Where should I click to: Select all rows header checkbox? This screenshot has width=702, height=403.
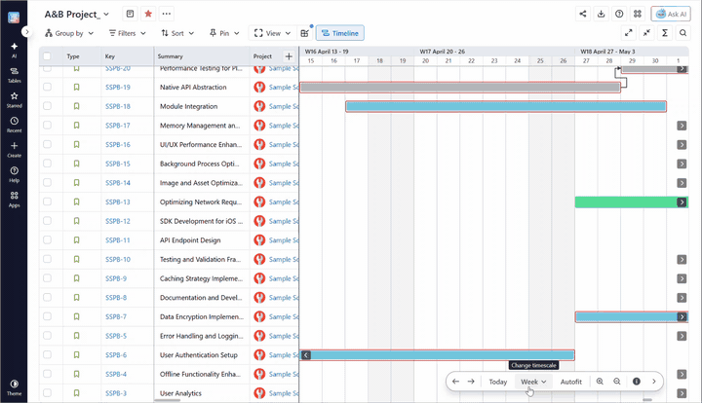(x=47, y=56)
